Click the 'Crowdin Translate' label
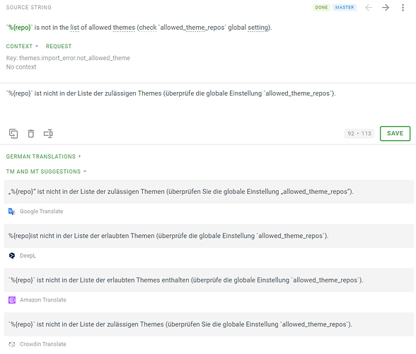This screenshot has width=416, height=354. pos(43,344)
